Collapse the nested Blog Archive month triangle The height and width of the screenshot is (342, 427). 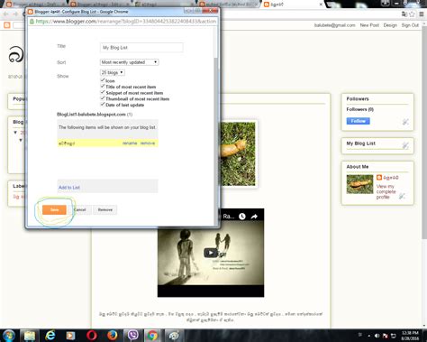21,140
